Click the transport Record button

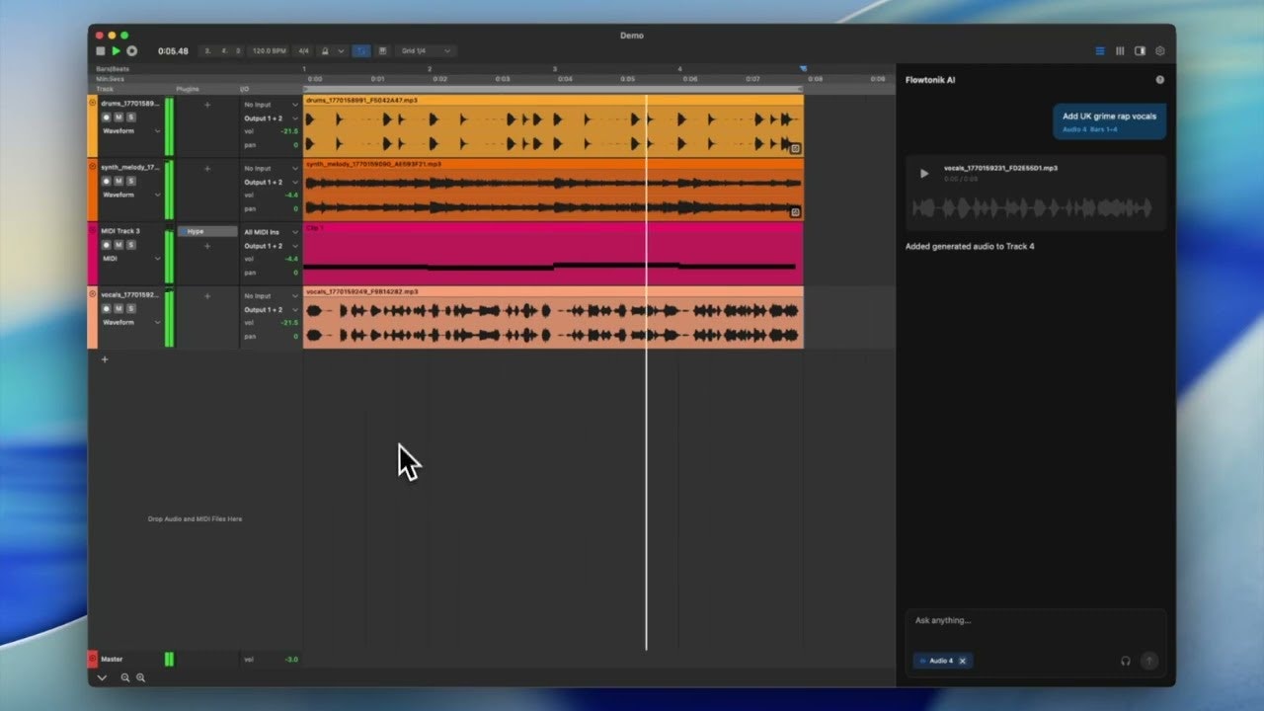(x=131, y=50)
